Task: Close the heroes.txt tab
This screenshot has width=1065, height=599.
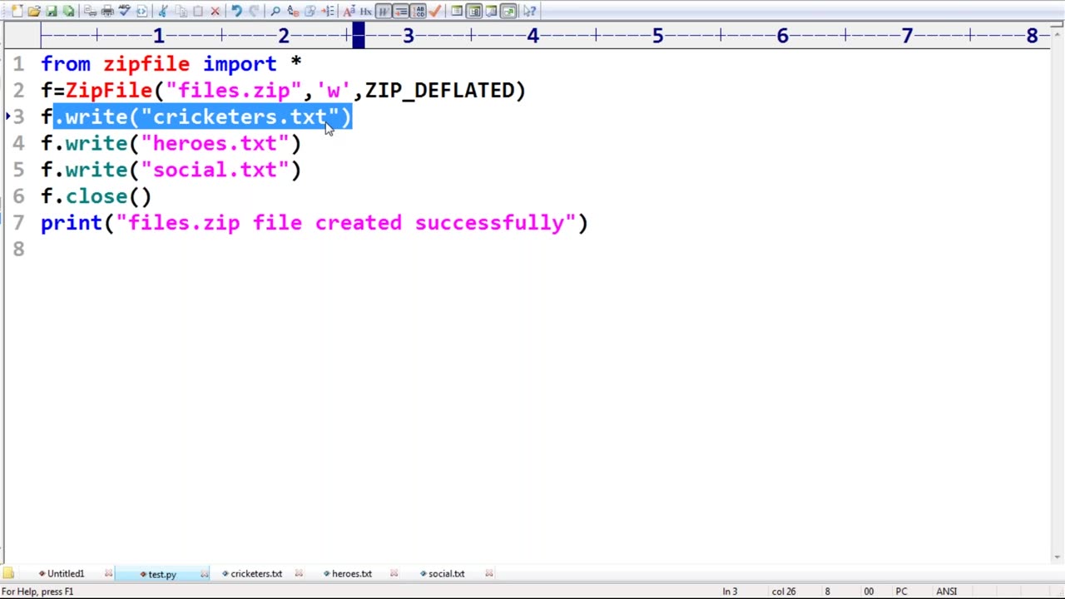Action: [394, 573]
